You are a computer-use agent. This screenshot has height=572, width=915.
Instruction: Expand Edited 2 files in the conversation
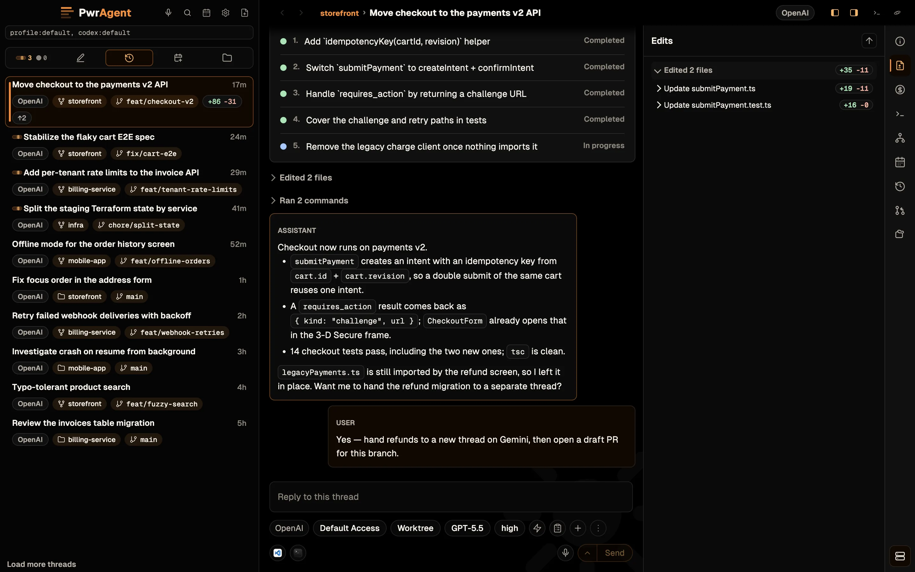(x=301, y=178)
